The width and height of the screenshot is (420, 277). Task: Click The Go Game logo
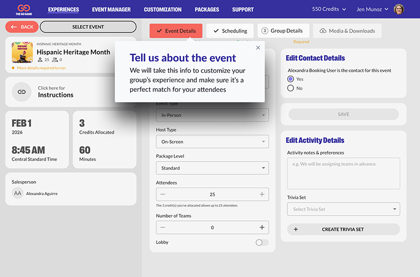(x=23, y=9)
